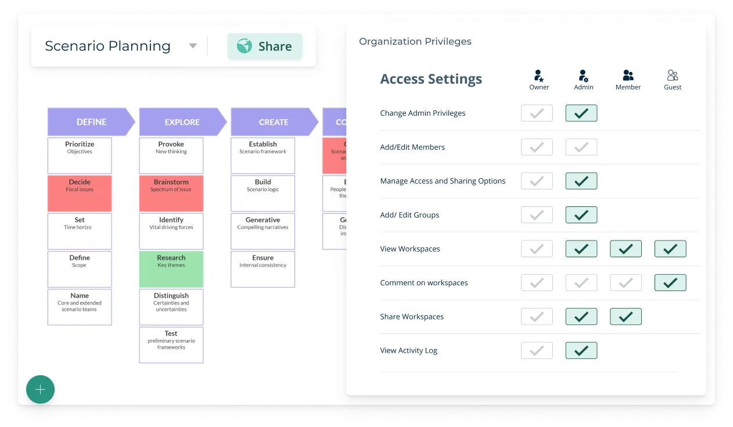The image size is (733, 427).
Task: Enable Member checkbox for Comment on workspaces
Action: pyautogui.click(x=626, y=283)
